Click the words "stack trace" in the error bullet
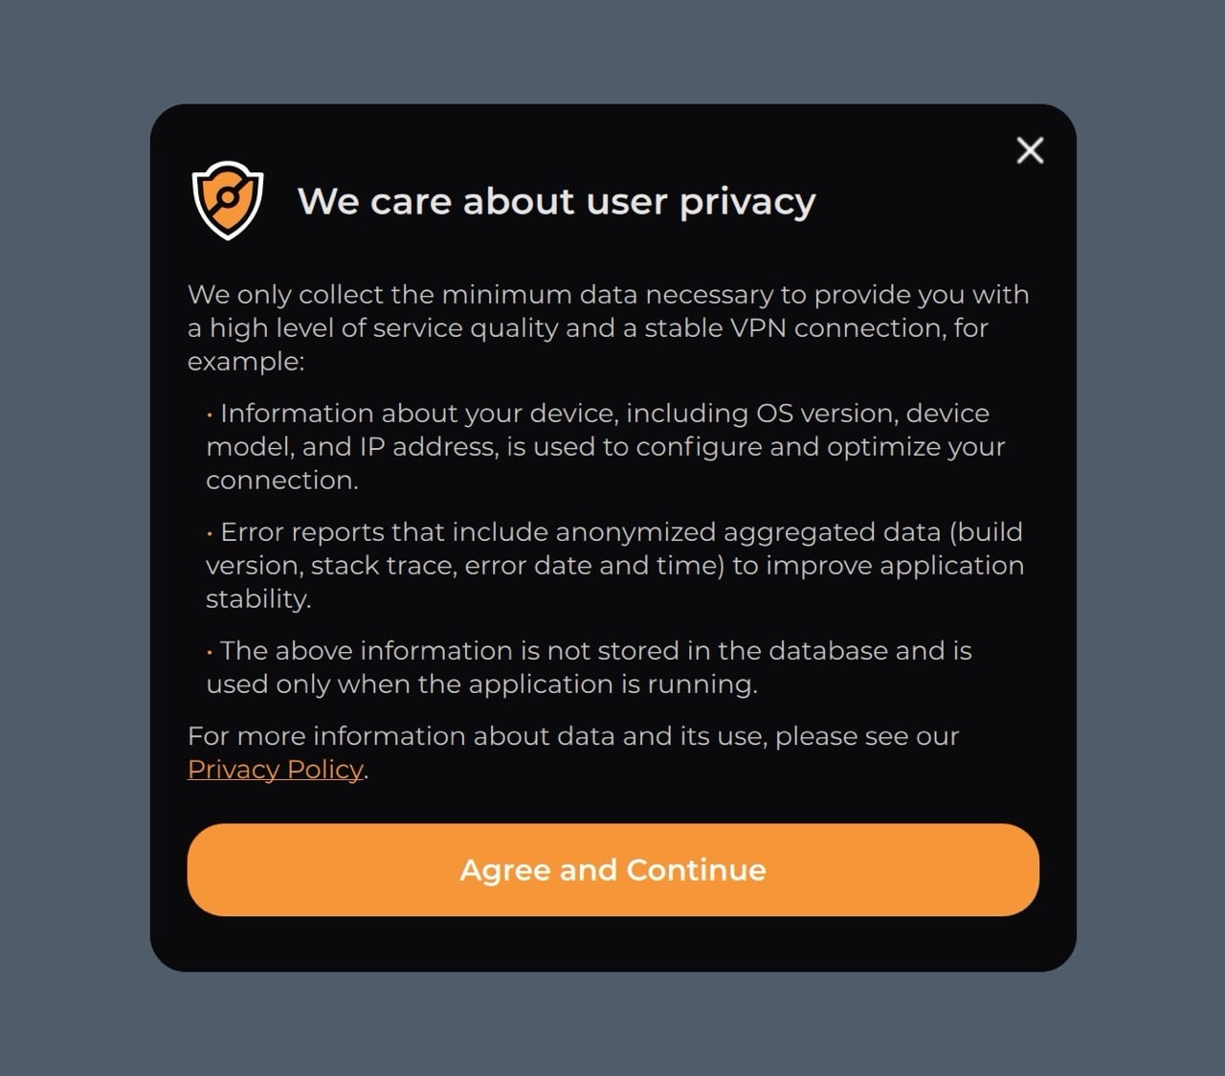1225x1076 pixels. 383,566
